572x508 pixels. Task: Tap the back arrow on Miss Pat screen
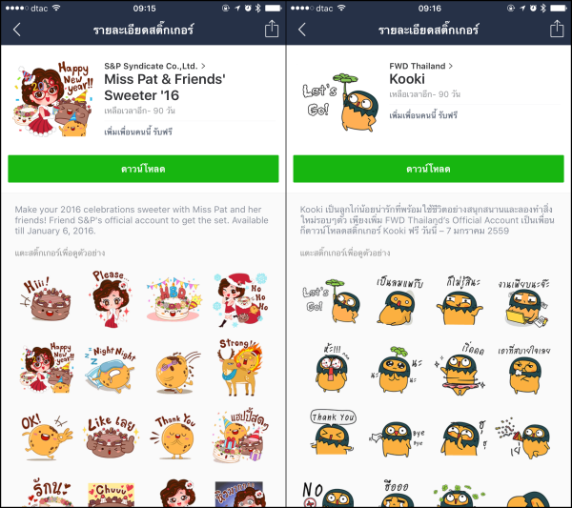tap(17, 30)
